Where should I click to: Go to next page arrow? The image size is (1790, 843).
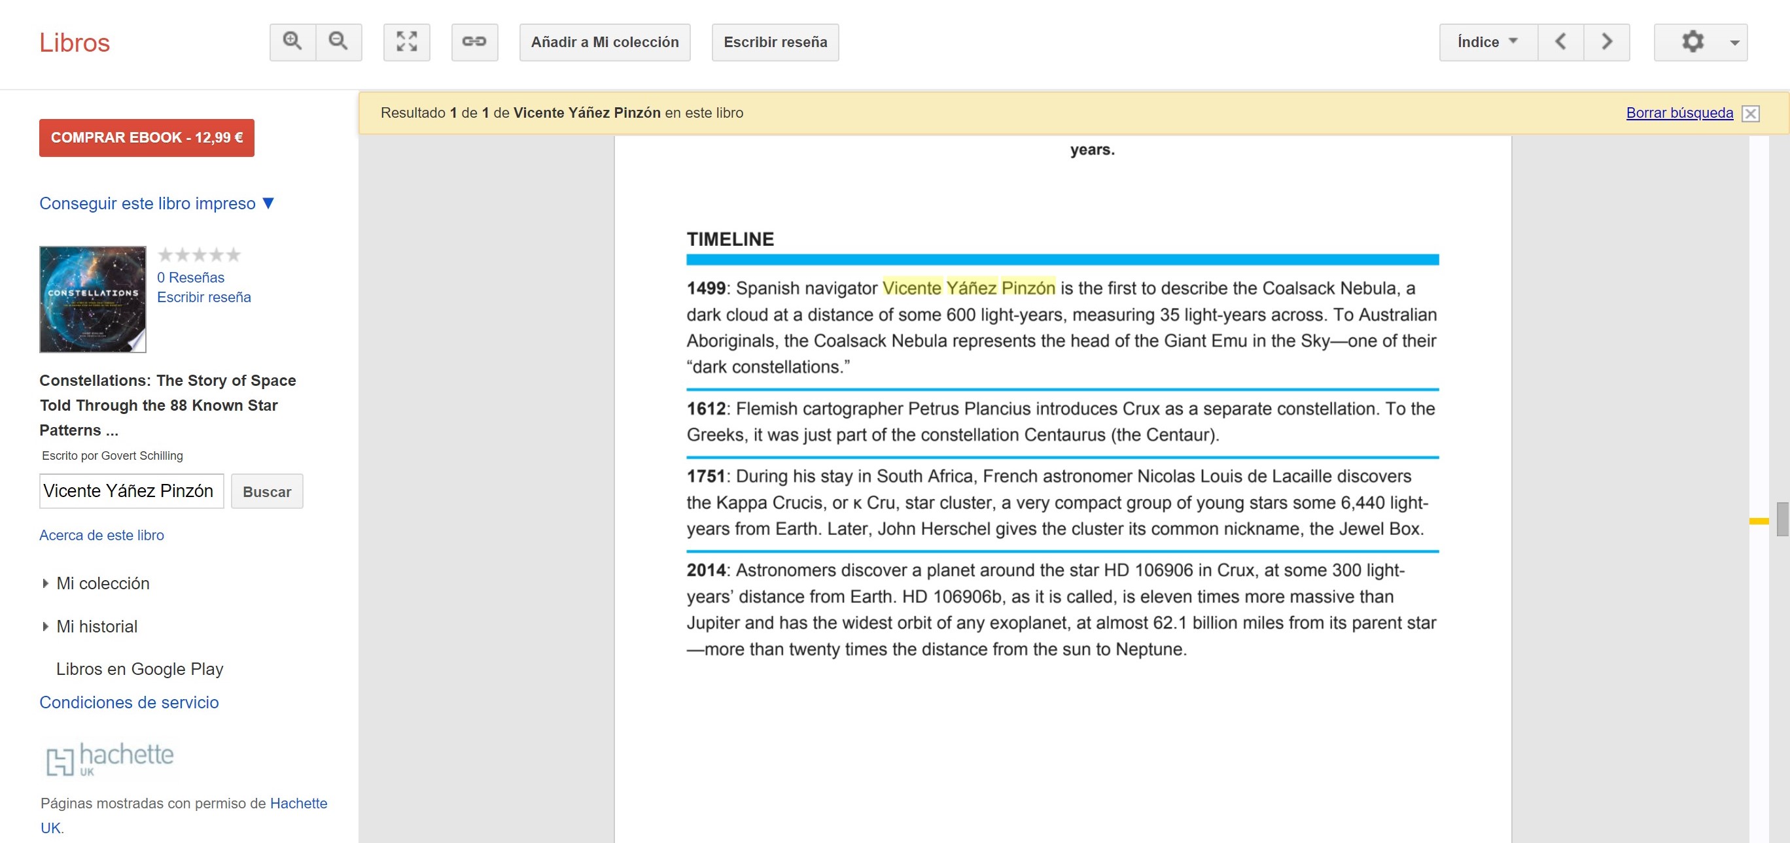point(1607,42)
